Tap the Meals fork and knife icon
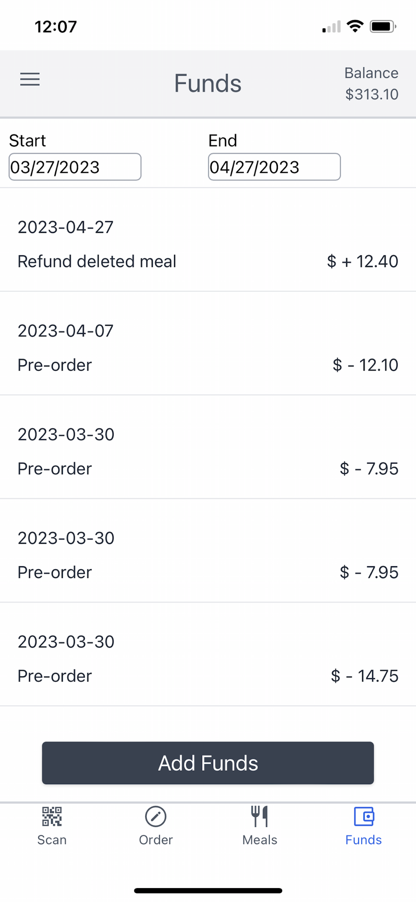 pyautogui.click(x=260, y=816)
